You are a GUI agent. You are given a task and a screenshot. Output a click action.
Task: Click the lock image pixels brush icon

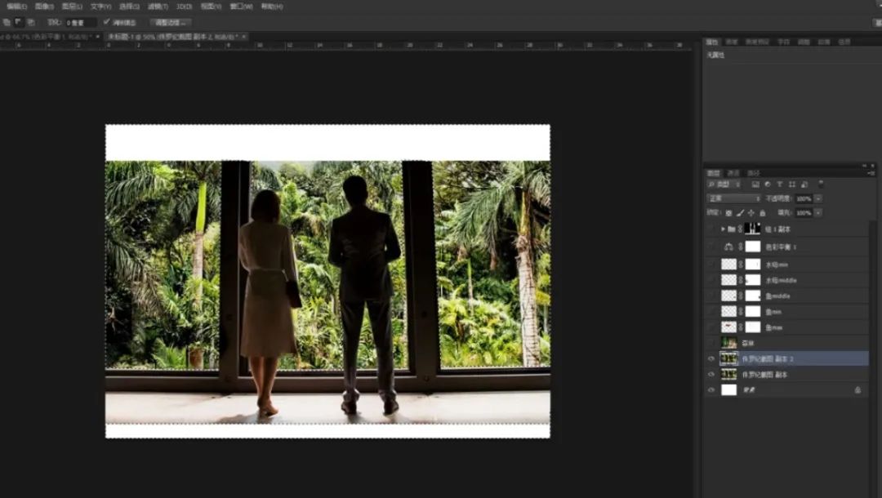pyautogui.click(x=740, y=213)
